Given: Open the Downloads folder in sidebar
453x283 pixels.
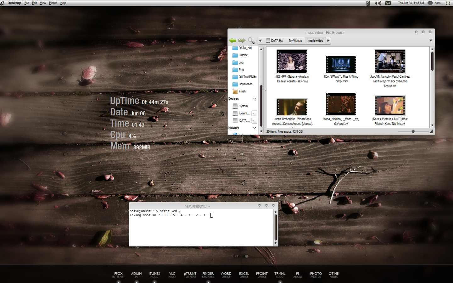Looking at the screenshot, I should tap(242, 84).
